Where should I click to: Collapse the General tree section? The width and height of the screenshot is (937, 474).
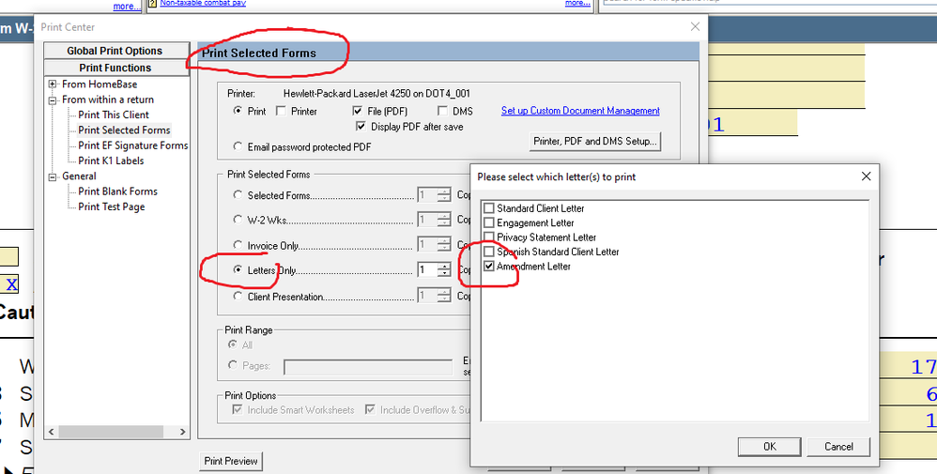coord(54,176)
